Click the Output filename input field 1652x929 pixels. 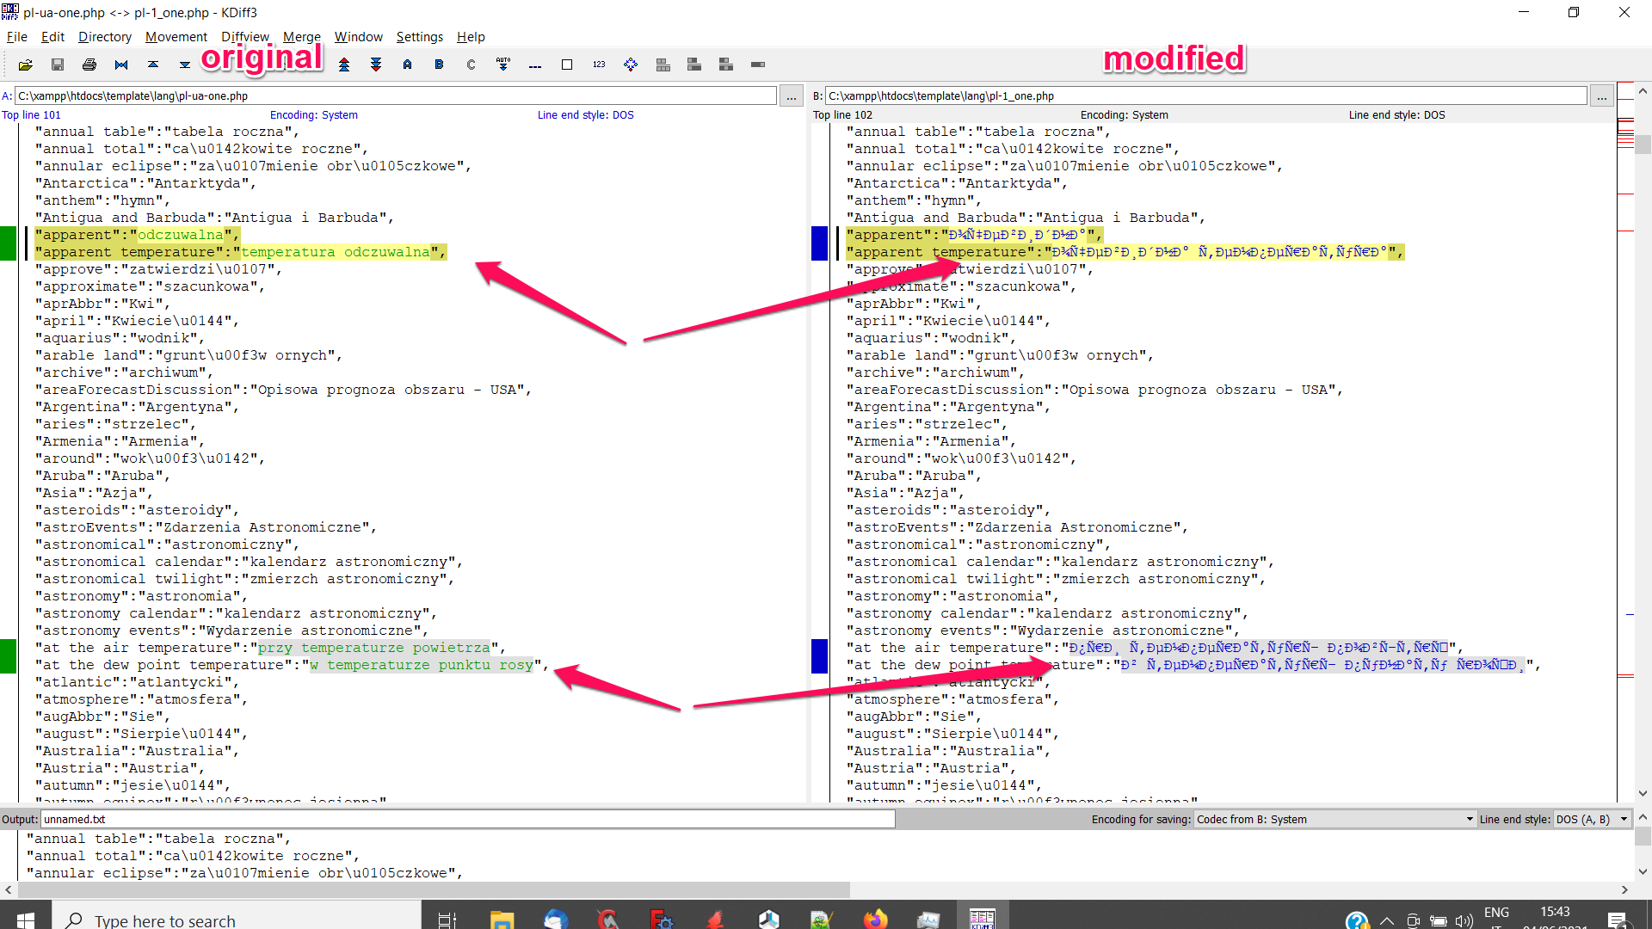467,819
